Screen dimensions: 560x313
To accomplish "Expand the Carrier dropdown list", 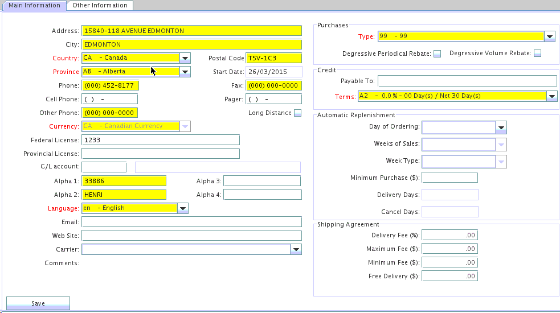I will (296, 249).
